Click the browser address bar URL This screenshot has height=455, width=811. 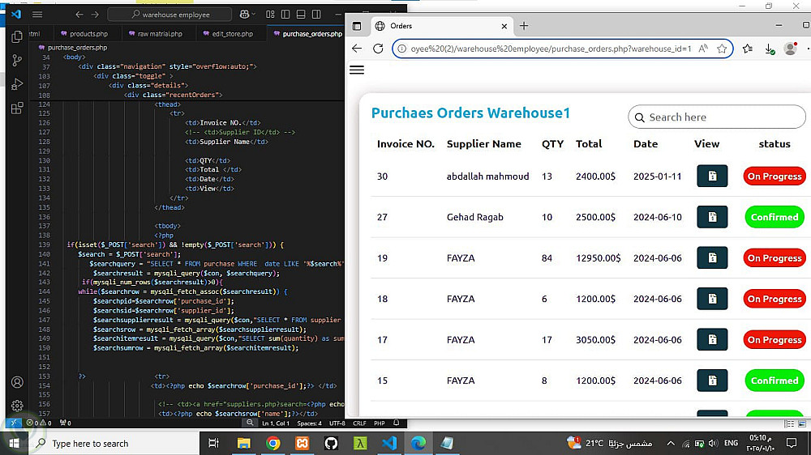[551, 49]
